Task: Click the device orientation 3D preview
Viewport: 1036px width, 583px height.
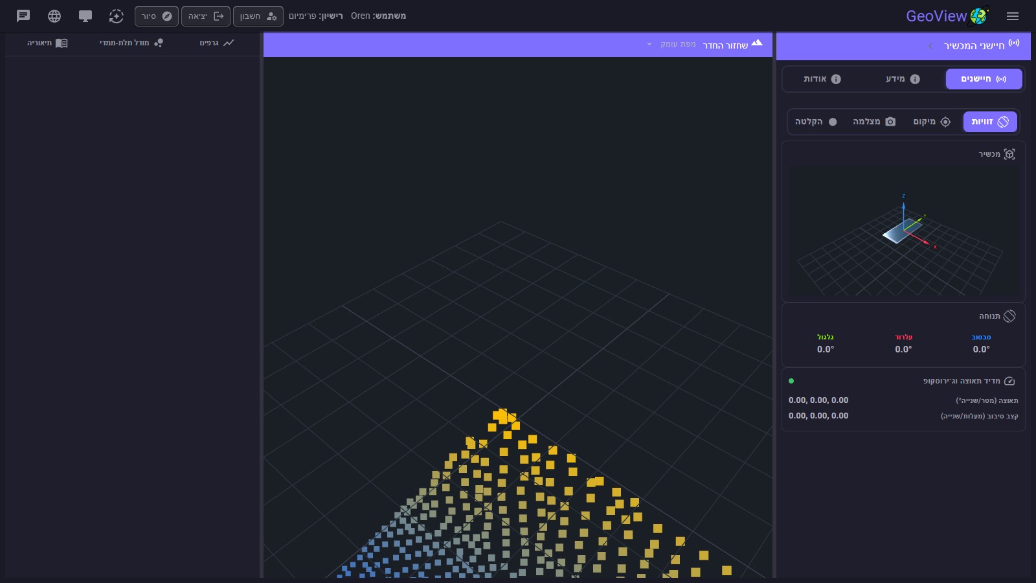Action: point(903,231)
